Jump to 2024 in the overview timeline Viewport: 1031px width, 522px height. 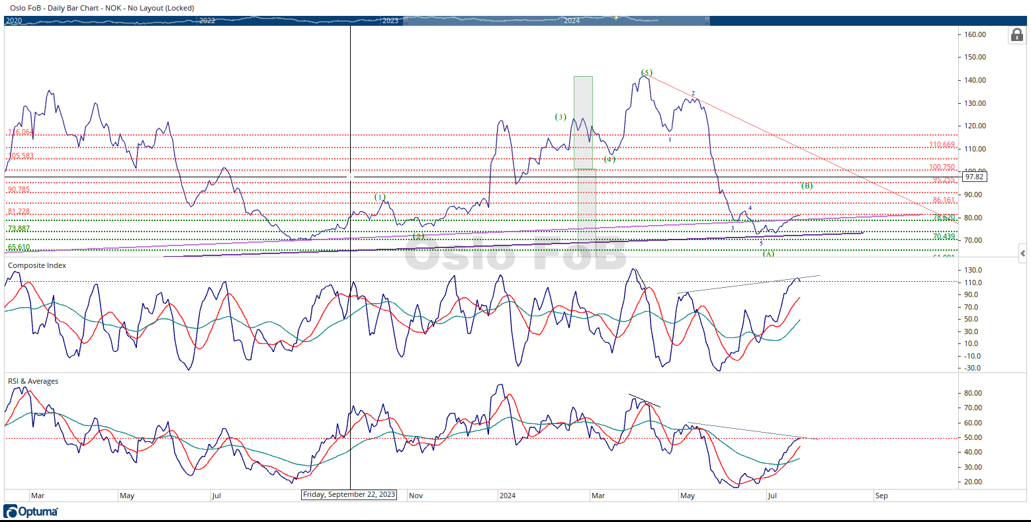pos(572,21)
